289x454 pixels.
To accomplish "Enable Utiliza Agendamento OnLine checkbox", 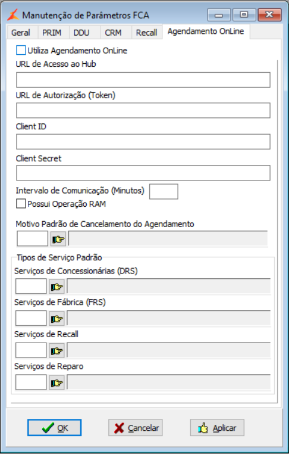I will coord(21,51).
